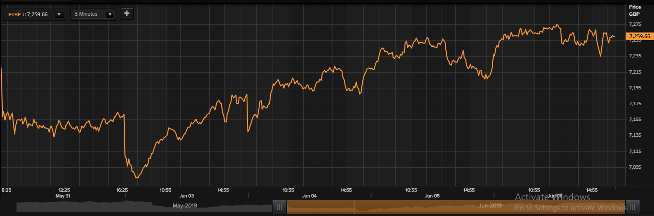The width and height of the screenshot is (654, 216).
Task: Click the 7,235 price axis label
Action: 635,56
